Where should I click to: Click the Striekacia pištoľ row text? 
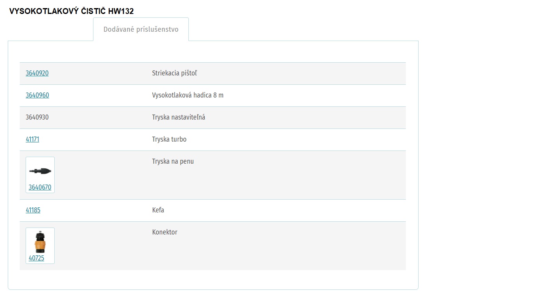tap(174, 73)
